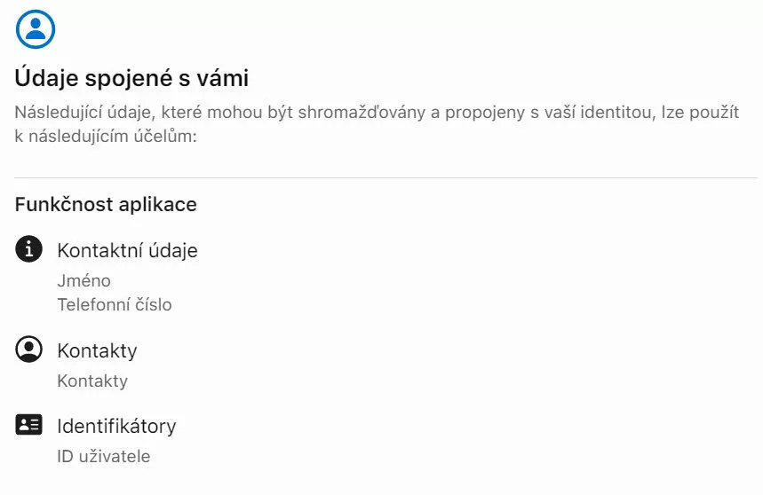Screen dimensions: 763x495
Task: Click the person circle icon beside Kontakty
Action: 28,349
